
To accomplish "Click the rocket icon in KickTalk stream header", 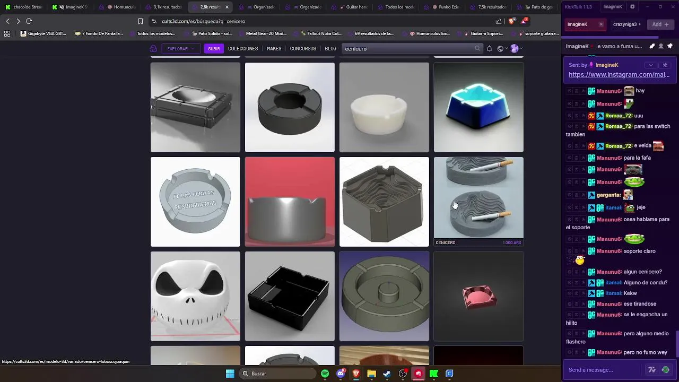I will click(x=652, y=46).
